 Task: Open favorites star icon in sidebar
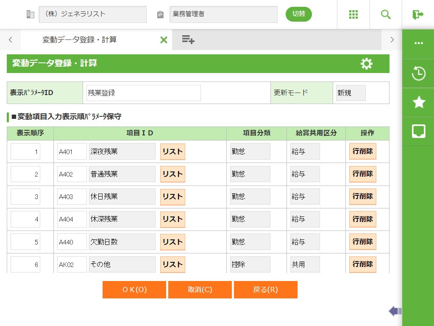coord(418,102)
